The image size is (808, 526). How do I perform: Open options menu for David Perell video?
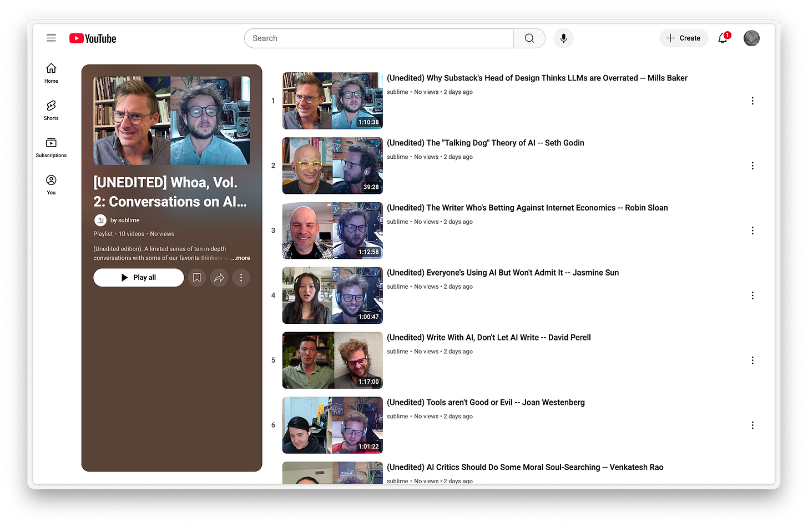pos(753,360)
